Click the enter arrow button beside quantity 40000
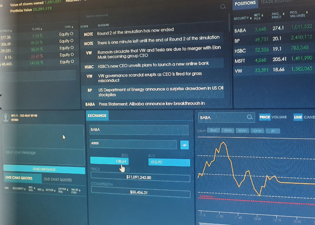 tap(185, 145)
